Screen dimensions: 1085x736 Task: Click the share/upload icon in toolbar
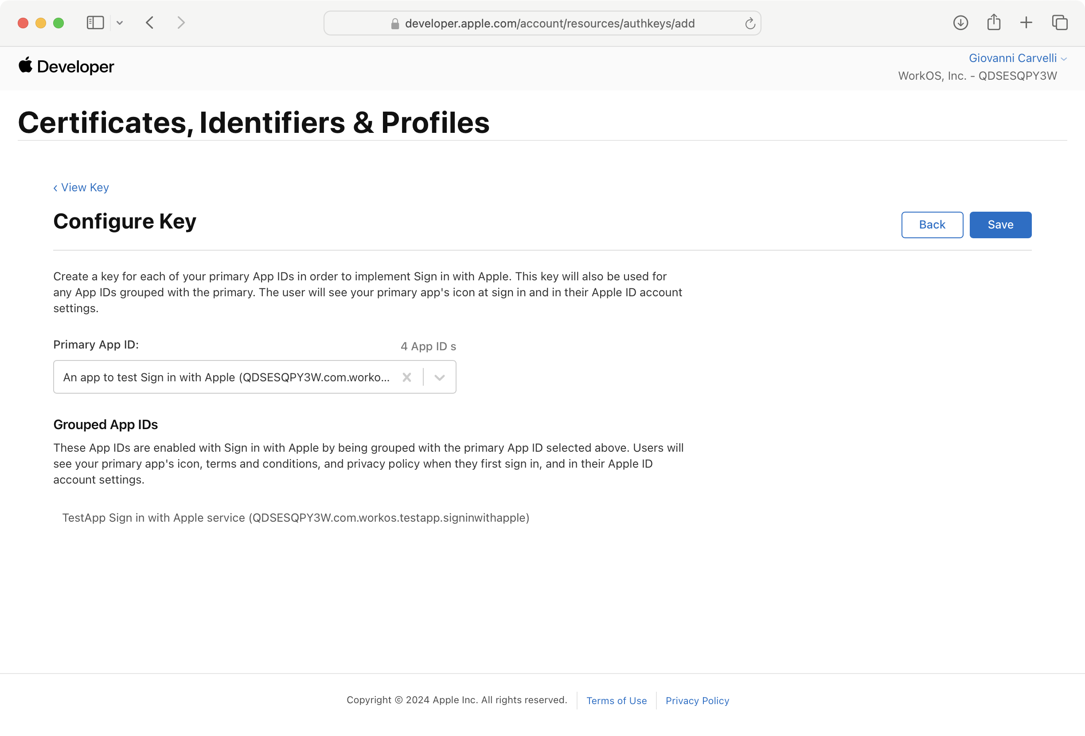(993, 22)
